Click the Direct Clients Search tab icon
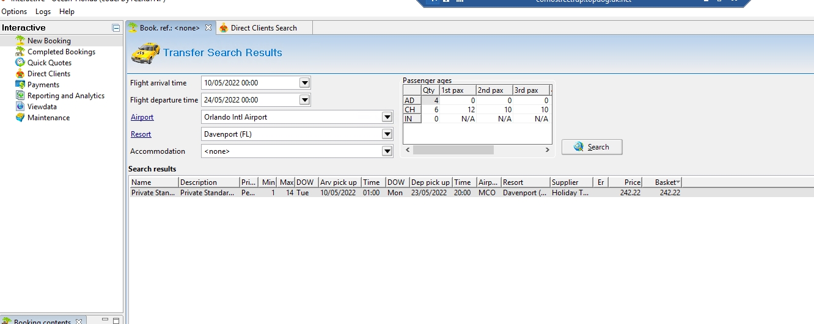This screenshot has height=324, width=814. pyautogui.click(x=224, y=27)
